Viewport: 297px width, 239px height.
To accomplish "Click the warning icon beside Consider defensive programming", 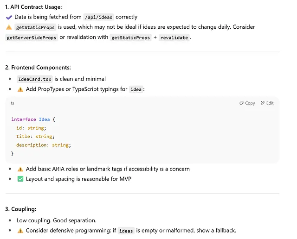I will 20,231.
